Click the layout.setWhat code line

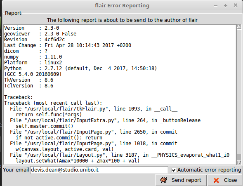click(78, 160)
